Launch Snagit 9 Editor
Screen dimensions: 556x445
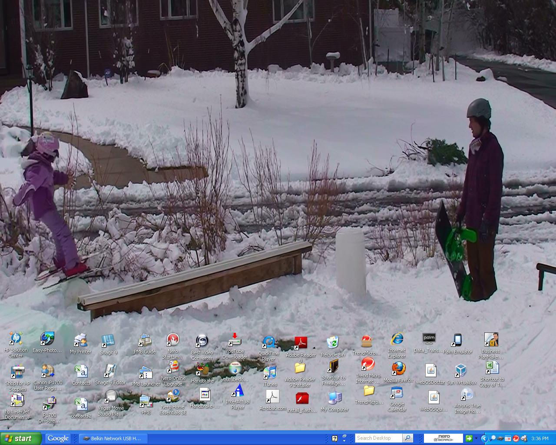[110, 372]
